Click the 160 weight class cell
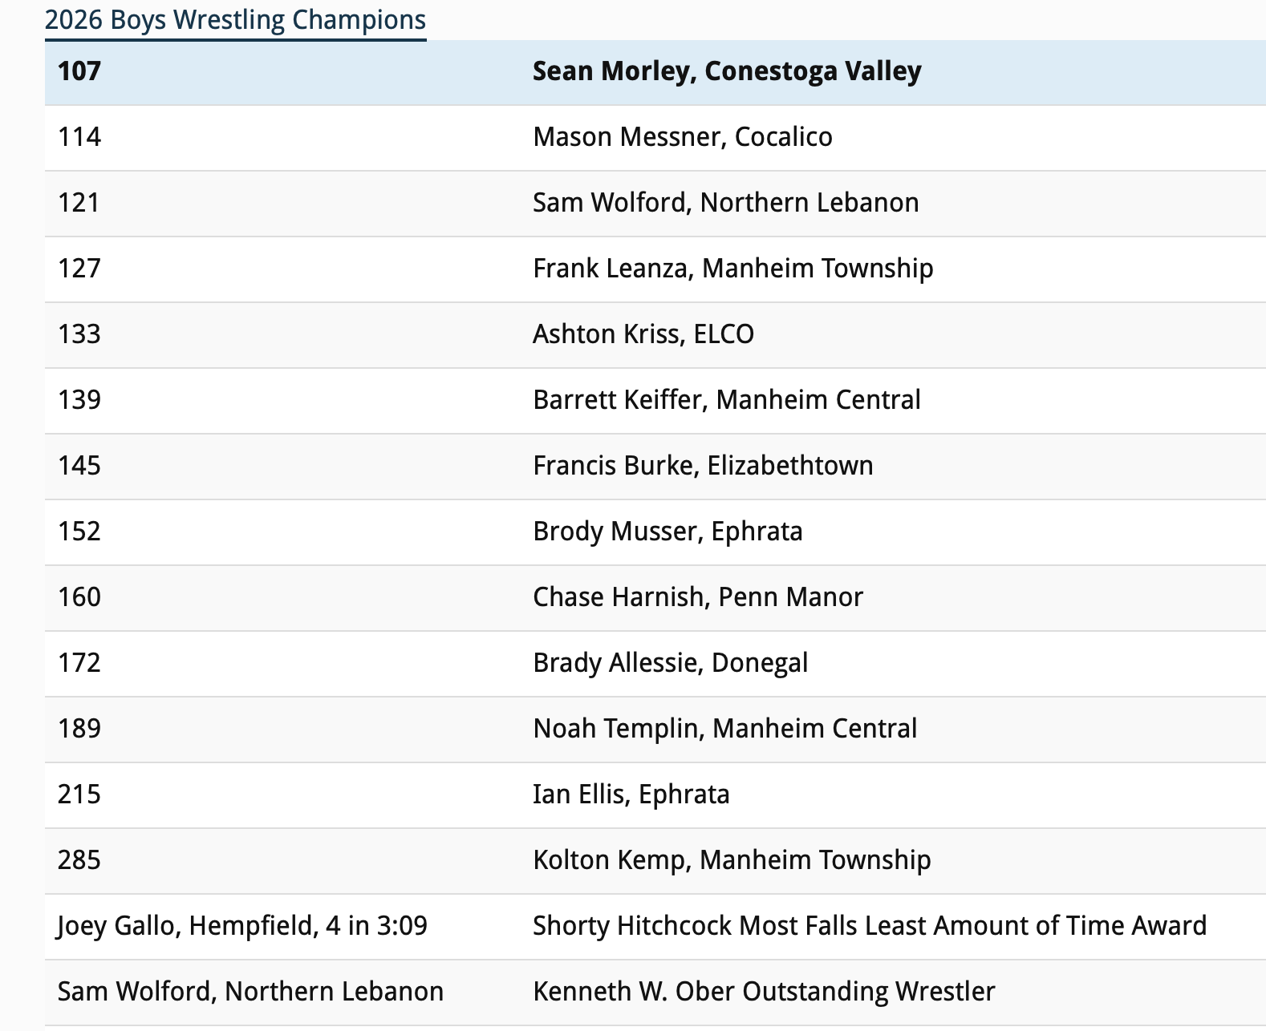Viewport: 1266px width, 1031px height. click(79, 597)
